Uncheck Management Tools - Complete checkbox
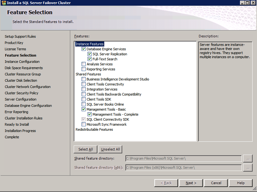This screenshot has width=257, height=192. click(89, 114)
